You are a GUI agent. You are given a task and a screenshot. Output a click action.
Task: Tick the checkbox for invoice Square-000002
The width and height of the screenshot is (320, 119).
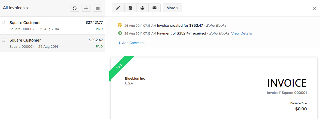(x=3, y=23)
